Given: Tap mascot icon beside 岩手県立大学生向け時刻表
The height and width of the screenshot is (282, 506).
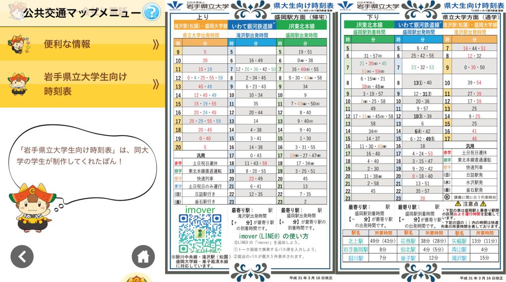Looking at the screenshot, I should click(x=19, y=84).
